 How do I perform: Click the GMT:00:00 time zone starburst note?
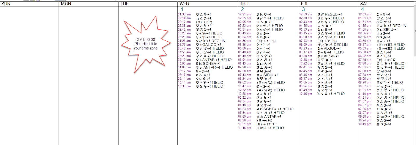146,44
